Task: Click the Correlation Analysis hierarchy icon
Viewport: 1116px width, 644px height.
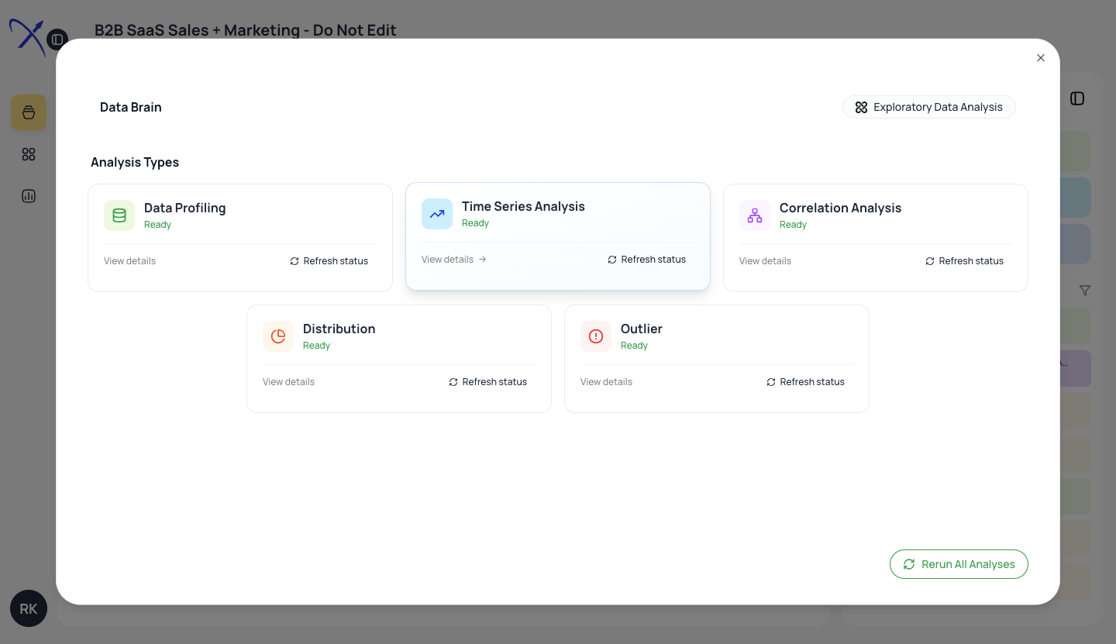Action: [x=755, y=215]
